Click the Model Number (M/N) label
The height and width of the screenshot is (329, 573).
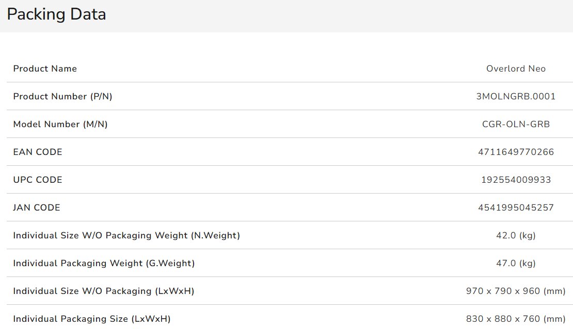(60, 124)
